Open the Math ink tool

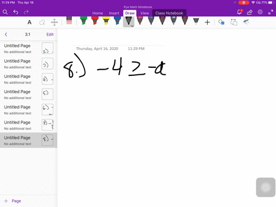246,22
